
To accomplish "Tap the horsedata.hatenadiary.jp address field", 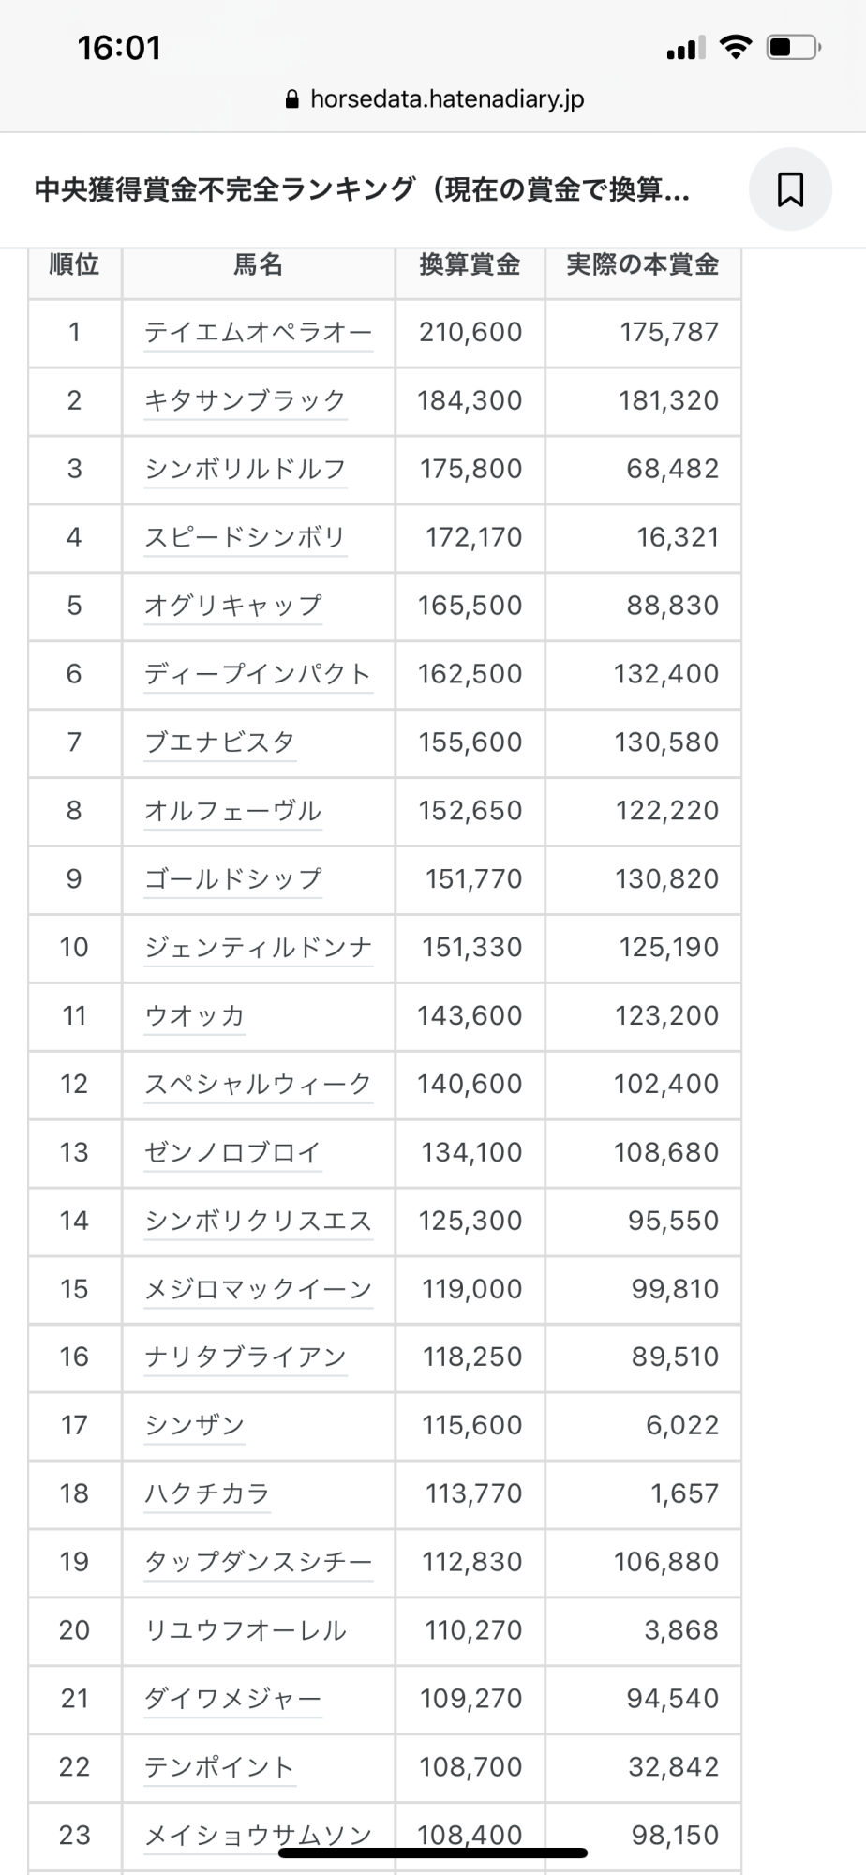I will [x=446, y=99].
